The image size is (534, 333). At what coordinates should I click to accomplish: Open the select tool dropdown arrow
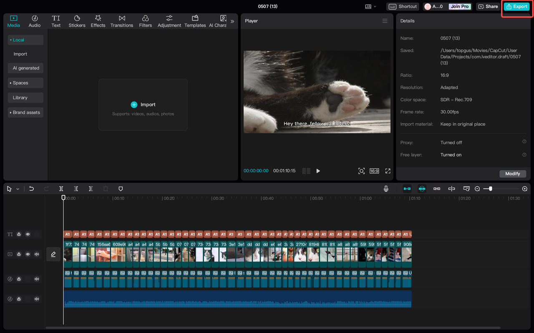[17, 189]
